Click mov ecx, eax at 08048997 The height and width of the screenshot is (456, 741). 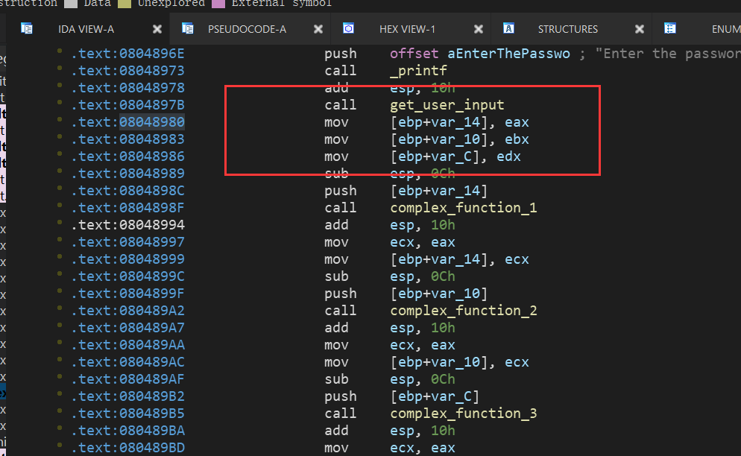tap(390, 242)
